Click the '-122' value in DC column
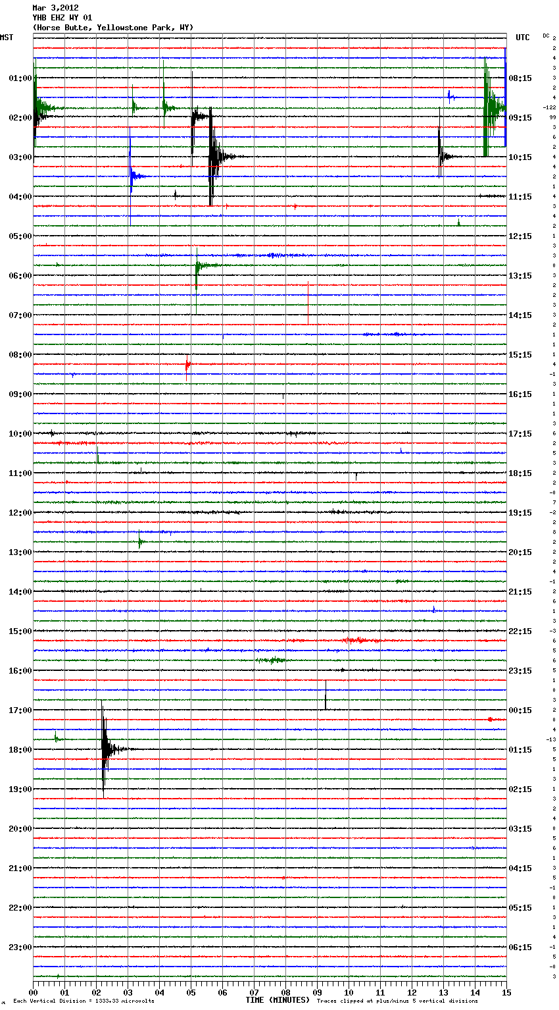The width and height of the screenshot is (559, 1010). coord(550,107)
